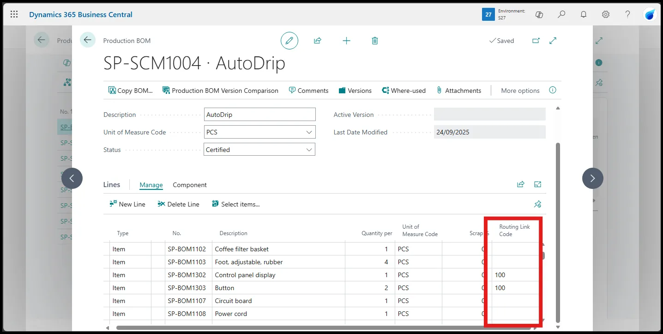Open the card in a new window
Viewport: 663px width, 334px height.
(x=536, y=41)
